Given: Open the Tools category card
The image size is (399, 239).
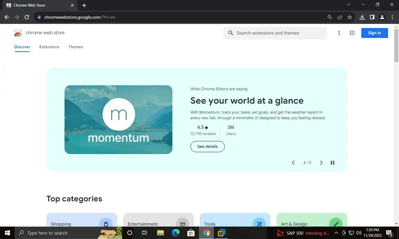Looking at the screenshot, I should [x=235, y=220].
